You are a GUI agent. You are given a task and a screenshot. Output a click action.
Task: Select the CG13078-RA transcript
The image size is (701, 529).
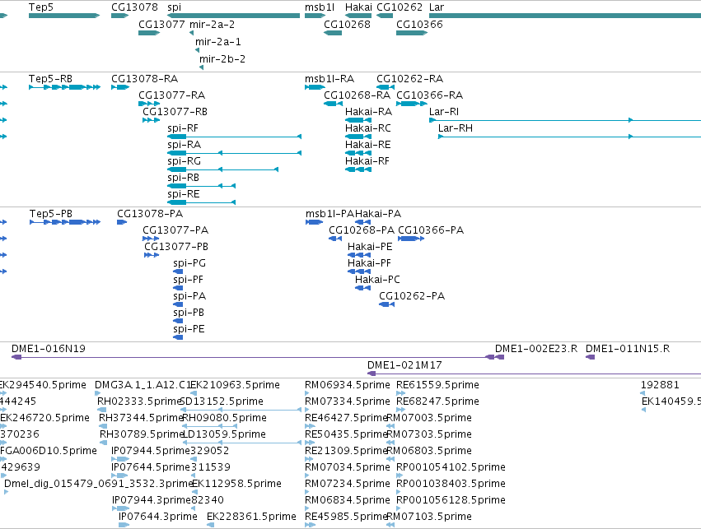pyautogui.click(x=120, y=87)
